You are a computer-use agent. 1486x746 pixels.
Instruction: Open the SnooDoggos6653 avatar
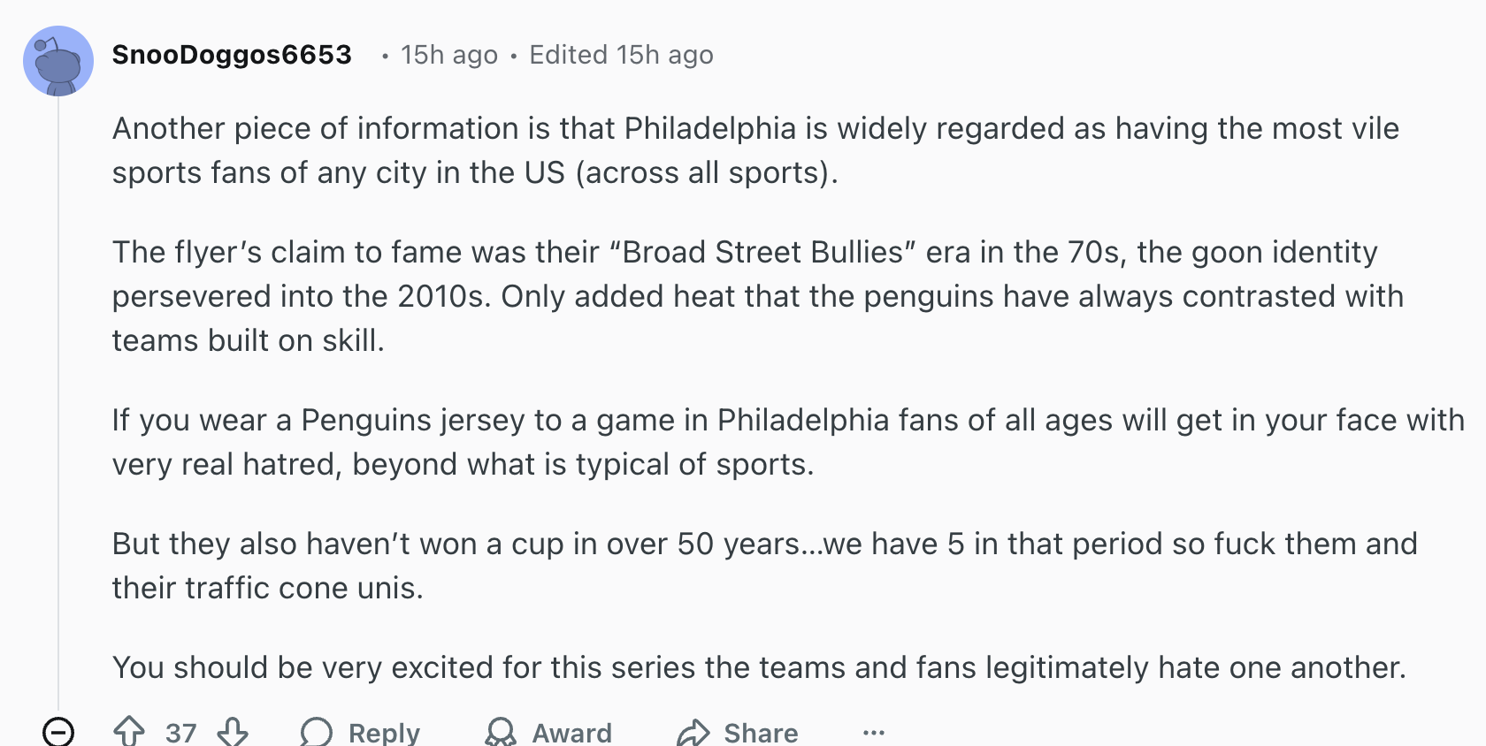pyautogui.click(x=58, y=60)
